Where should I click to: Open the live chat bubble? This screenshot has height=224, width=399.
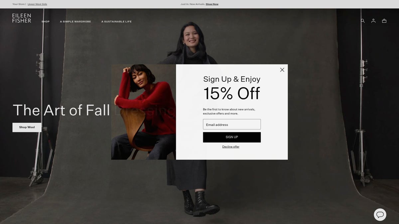(x=380, y=214)
